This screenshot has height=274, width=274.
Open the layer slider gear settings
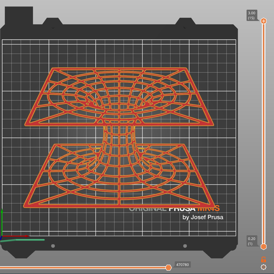[263, 267]
